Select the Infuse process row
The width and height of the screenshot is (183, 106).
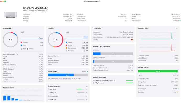coord(23,56)
